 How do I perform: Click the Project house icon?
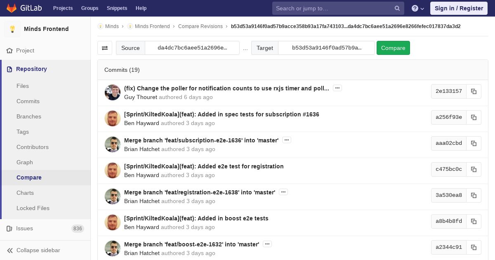point(9,50)
